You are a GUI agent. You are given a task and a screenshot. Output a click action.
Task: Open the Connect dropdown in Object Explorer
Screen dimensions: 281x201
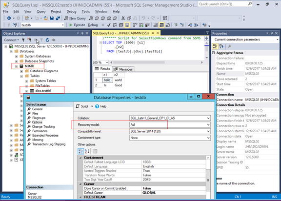(x=12, y=40)
